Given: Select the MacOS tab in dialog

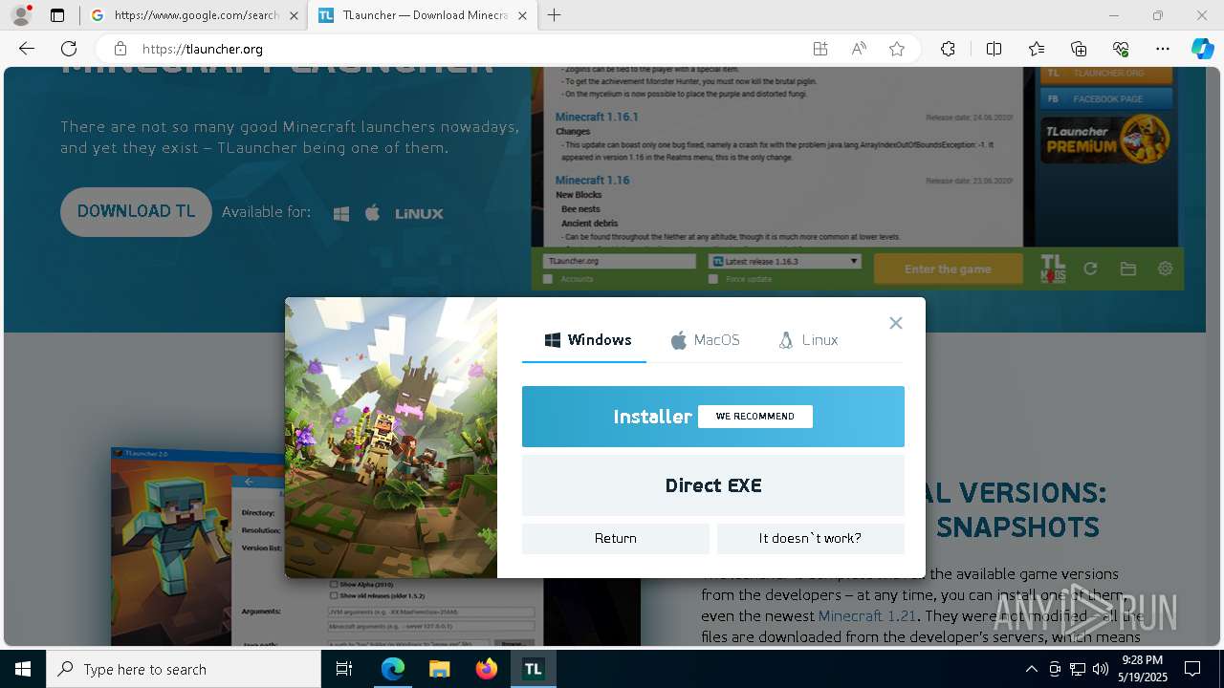Looking at the screenshot, I should tap(705, 340).
